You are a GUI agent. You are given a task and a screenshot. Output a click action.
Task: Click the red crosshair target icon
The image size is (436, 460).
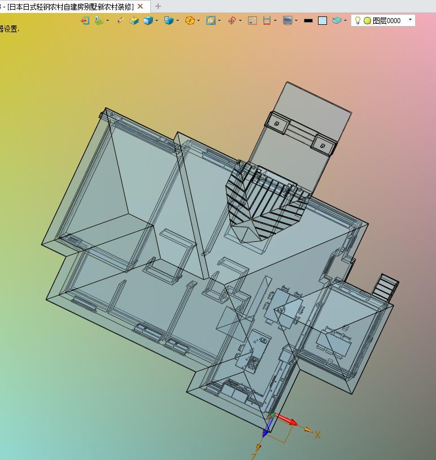[232, 20]
